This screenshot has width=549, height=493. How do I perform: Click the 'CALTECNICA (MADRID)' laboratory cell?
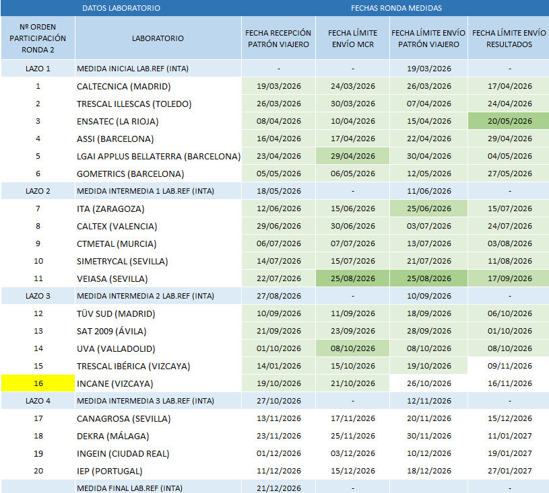pyautogui.click(x=158, y=86)
